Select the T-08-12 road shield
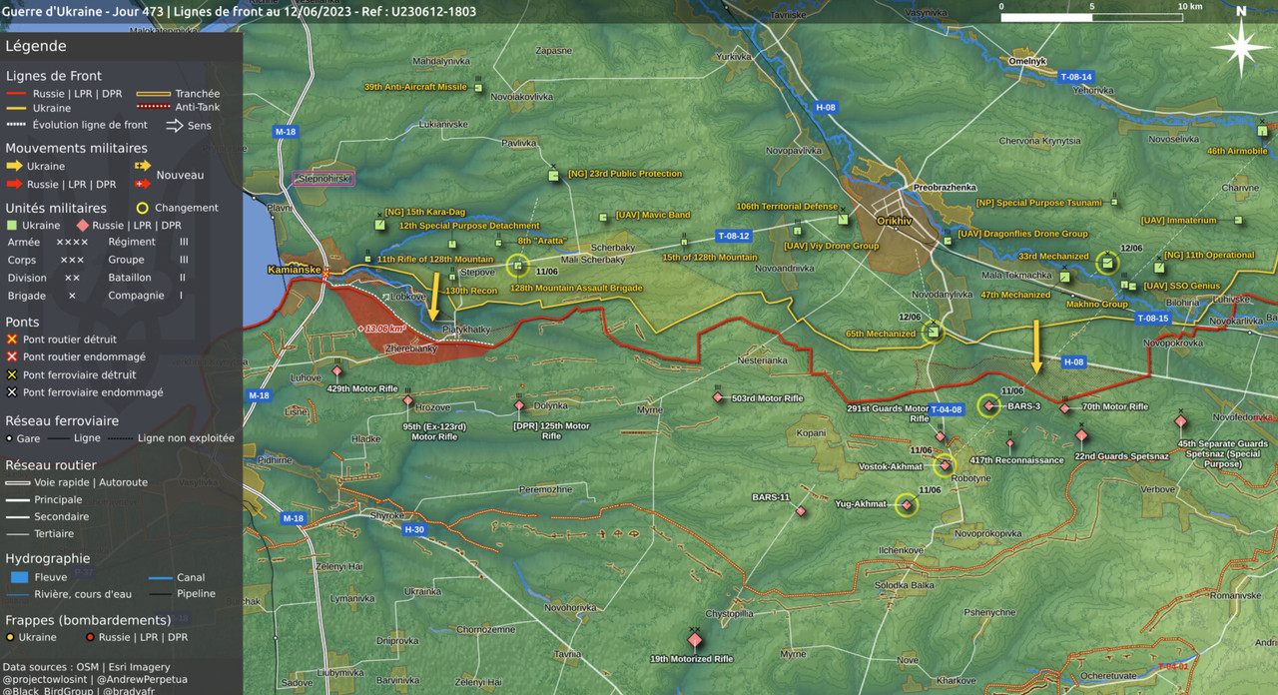The height and width of the screenshot is (695, 1278). click(x=733, y=236)
